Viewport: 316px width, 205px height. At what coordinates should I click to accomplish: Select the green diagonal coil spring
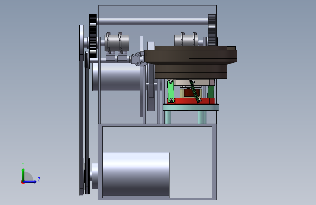point(195,92)
